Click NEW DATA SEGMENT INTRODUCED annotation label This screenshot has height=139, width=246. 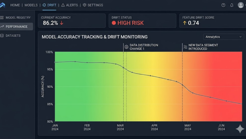click(x=203, y=47)
